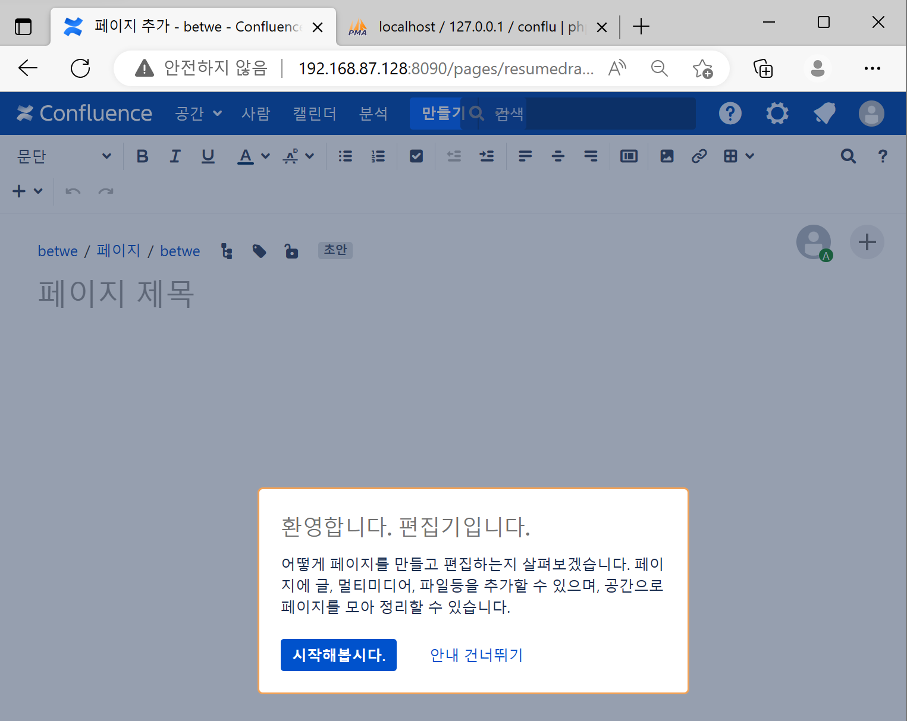Open the notifications bell

click(824, 114)
